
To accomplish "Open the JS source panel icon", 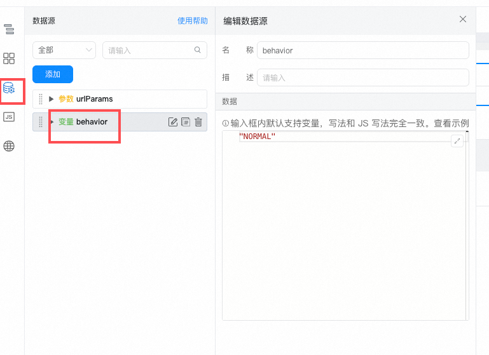I will (x=9, y=117).
